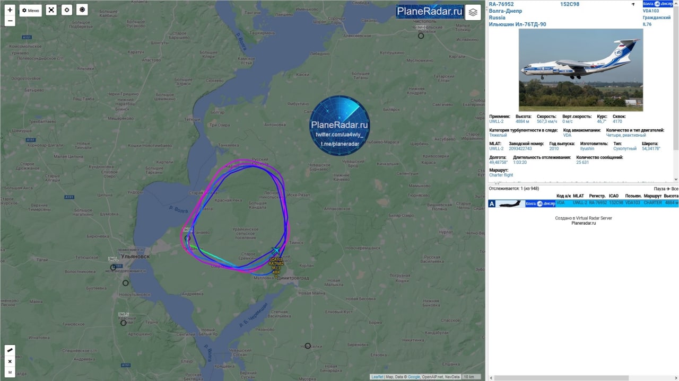Viewport: 679px width, 381px height.
Task: Toggle fullscreen map view icon
Action: pyautogui.click(x=51, y=10)
